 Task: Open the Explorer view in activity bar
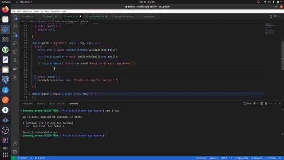[x=15, y=17]
